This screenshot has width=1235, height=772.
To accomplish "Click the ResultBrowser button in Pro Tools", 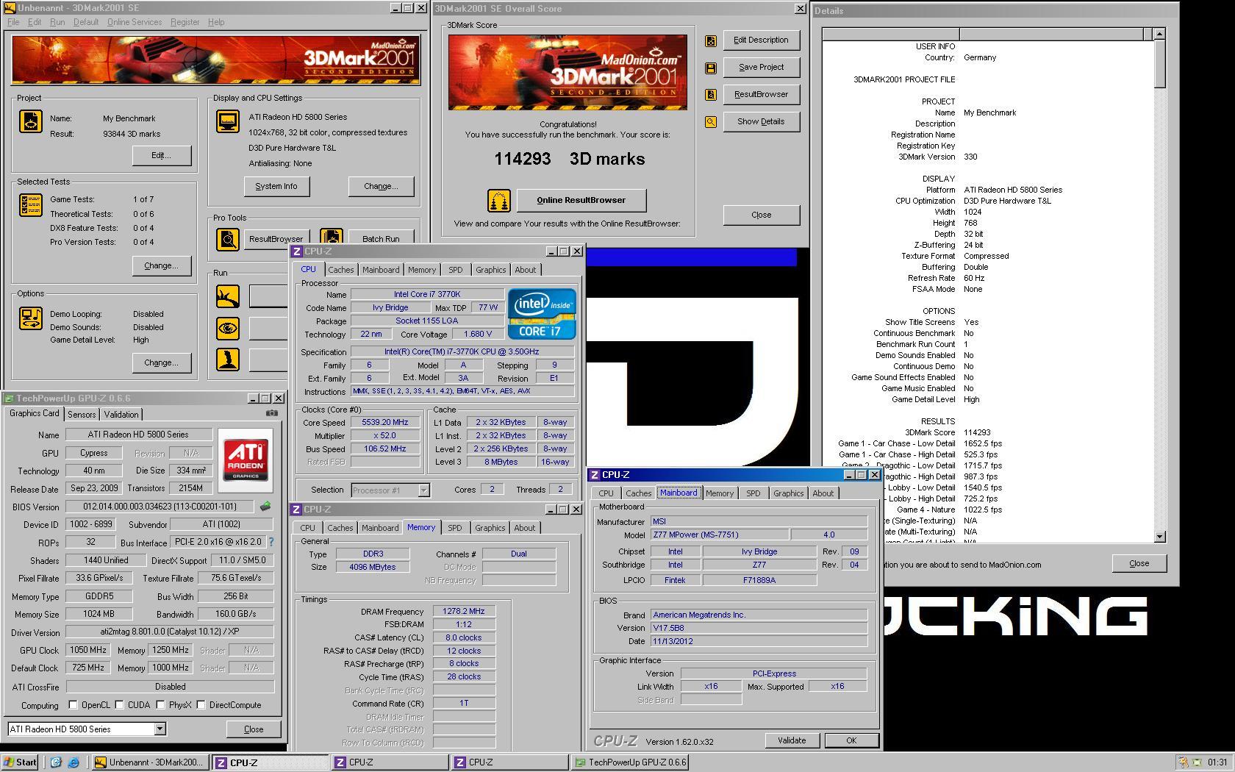I will [x=276, y=238].
